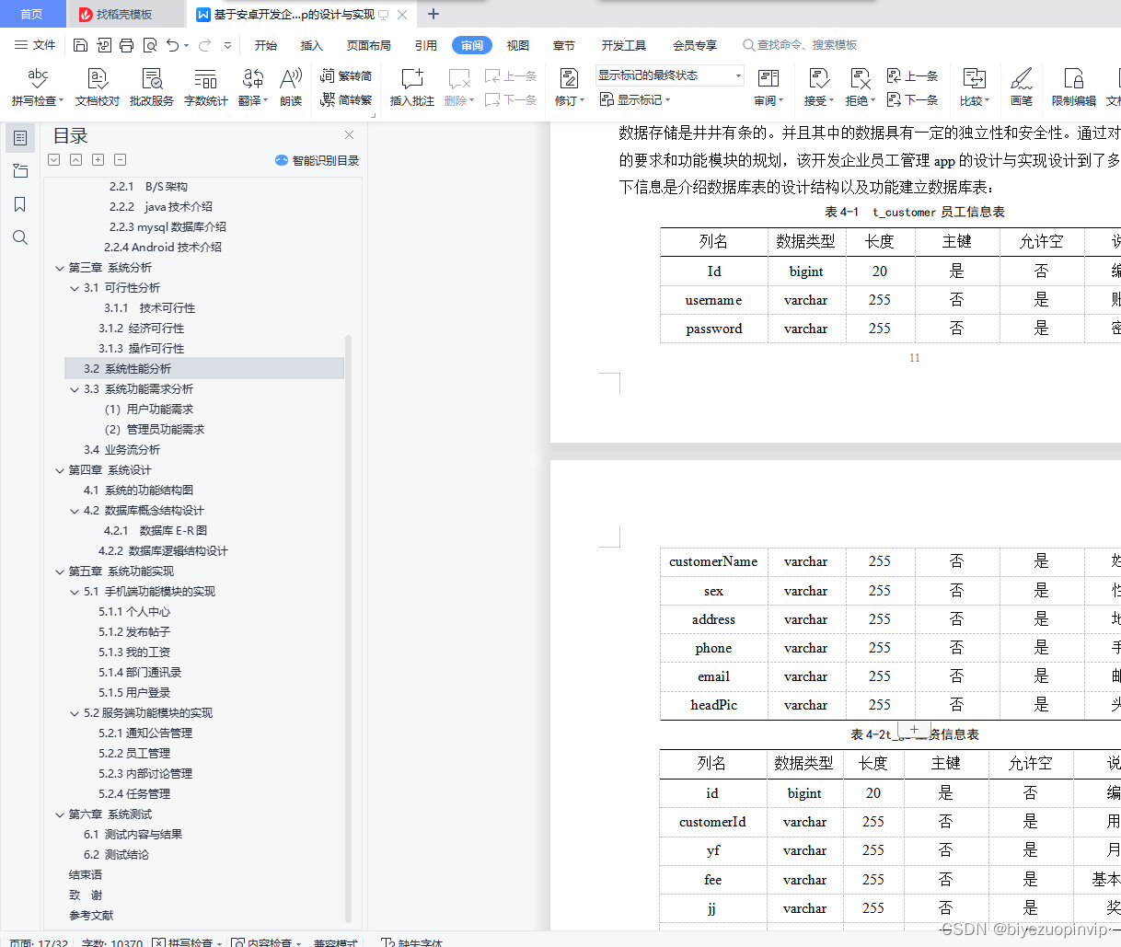Switch to the 引用 ribbon tab
Screen dimensions: 1121x947
click(426, 45)
